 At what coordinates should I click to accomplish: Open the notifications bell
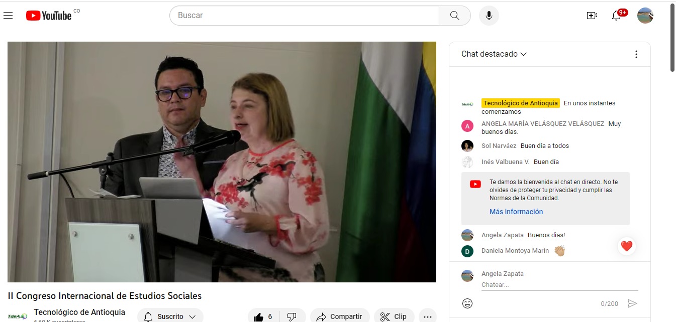616,16
